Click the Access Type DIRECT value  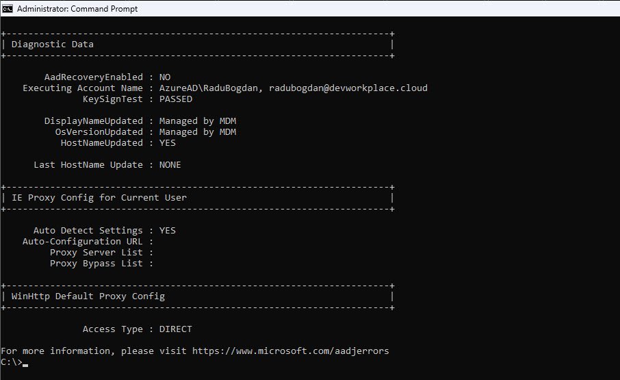[x=176, y=329]
